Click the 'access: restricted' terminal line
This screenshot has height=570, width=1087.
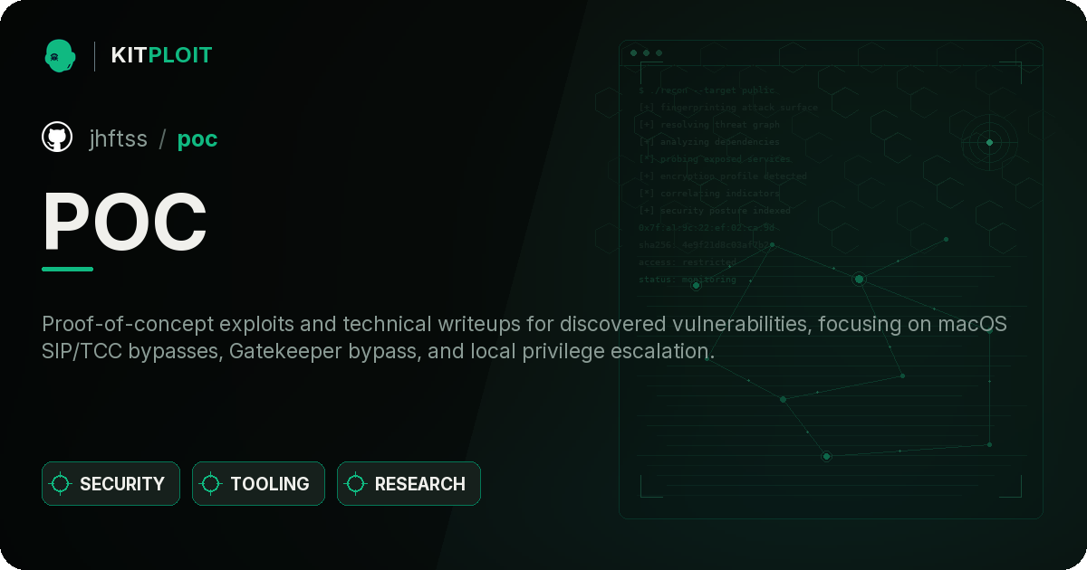point(688,262)
